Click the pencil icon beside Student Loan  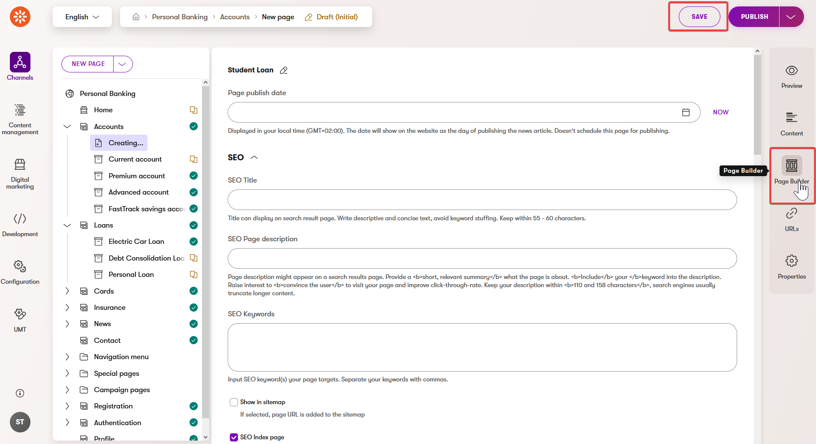[x=283, y=70]
